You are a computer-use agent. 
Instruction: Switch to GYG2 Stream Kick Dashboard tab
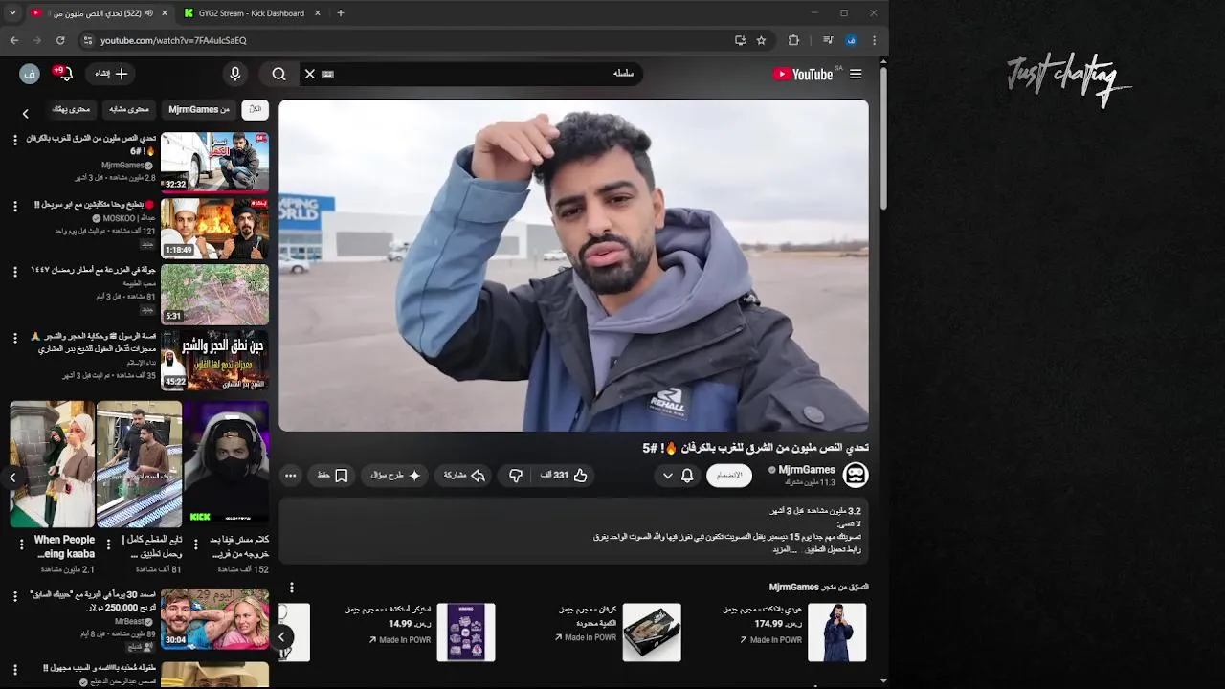click(x=251, y=13)
